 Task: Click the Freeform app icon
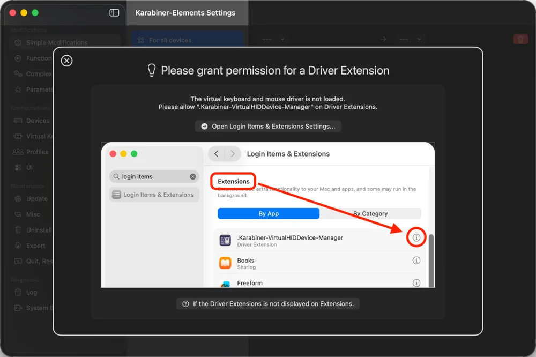(x=225, y=284)
